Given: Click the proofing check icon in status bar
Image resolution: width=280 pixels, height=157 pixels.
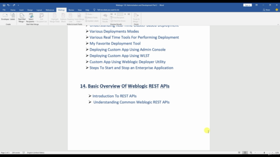Looking at the screenshot, I should point(24,153).
